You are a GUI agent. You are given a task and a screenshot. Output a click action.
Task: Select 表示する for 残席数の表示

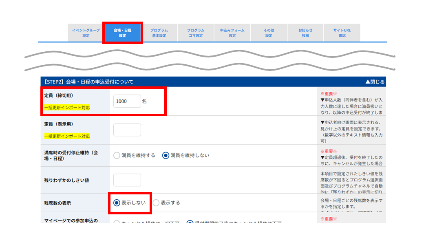tap(156, 203)
